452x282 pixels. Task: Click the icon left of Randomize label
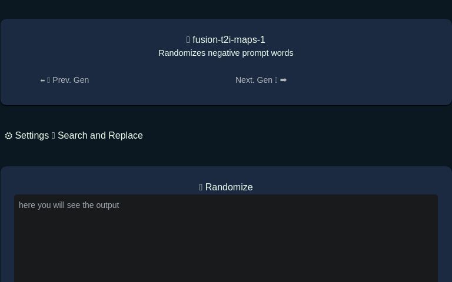(x=201, y=187)
